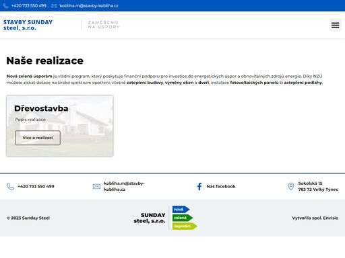Click the footer email address link
The width and height of the screenshot is (345, 258).
tap(124, 186)
